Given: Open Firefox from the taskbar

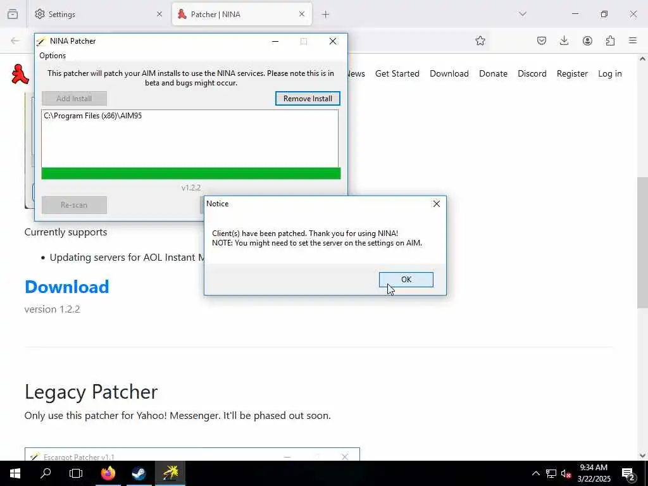Looking at the screenshot, I should click(108, 473).
